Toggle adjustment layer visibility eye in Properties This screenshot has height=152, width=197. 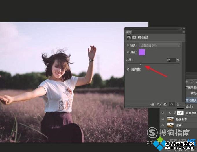[x=172, y=104]
